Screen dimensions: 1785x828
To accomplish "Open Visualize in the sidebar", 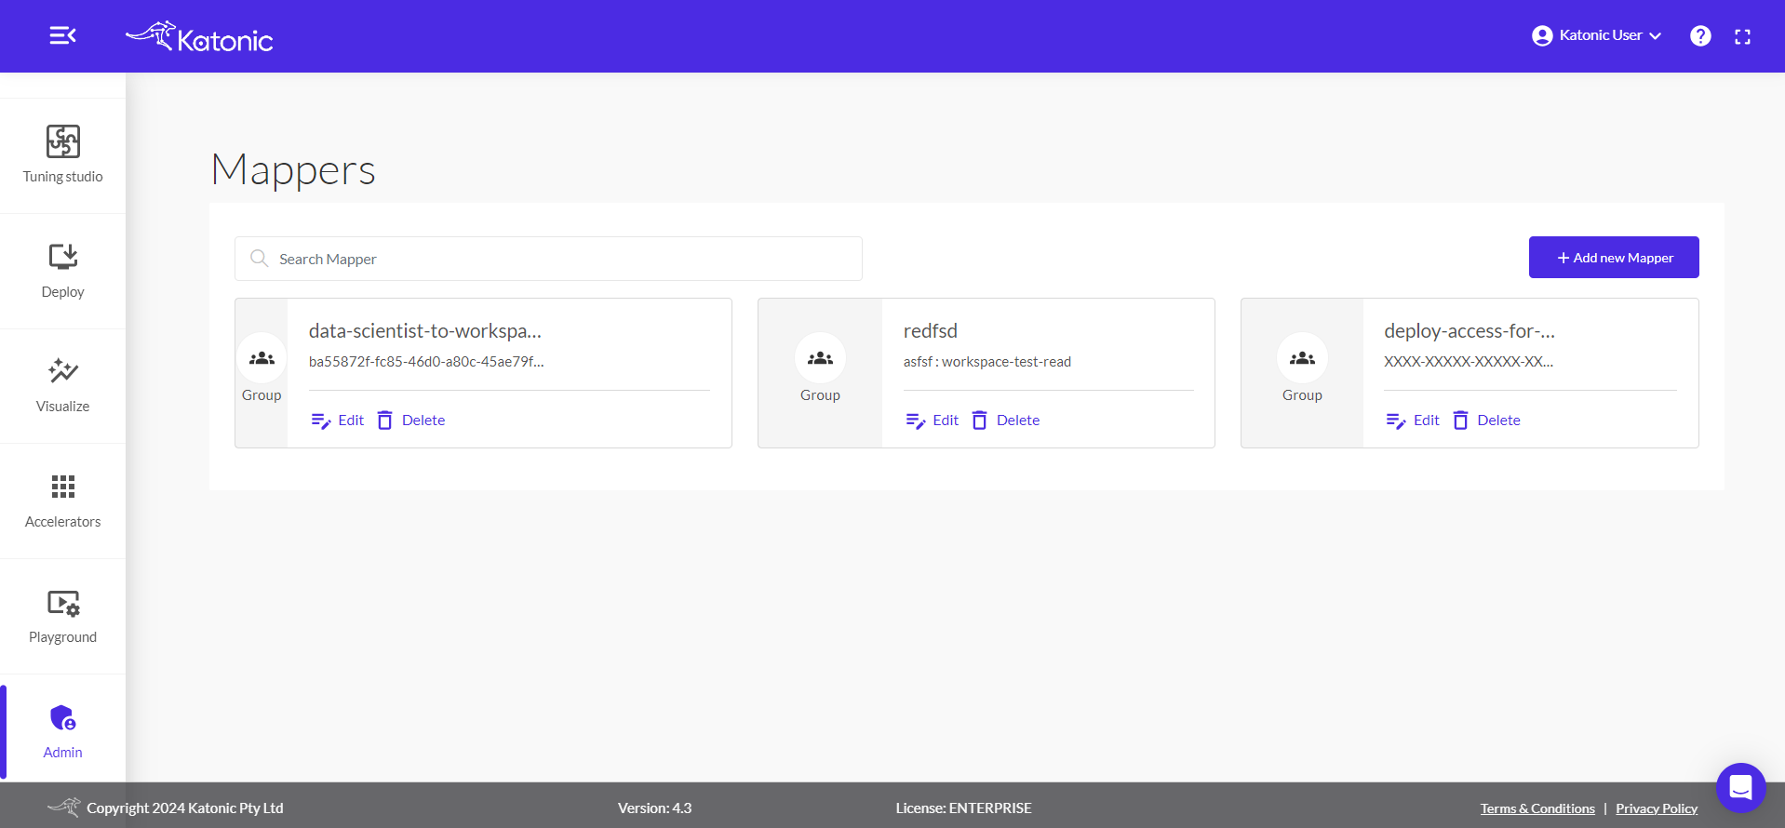I will 63,386.
